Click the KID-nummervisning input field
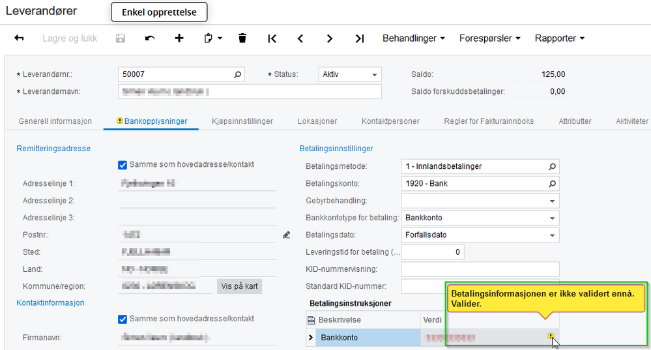 pyautogui.click(x=480, y=269)
